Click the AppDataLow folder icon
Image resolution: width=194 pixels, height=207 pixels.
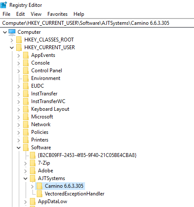tap(32, 201)
